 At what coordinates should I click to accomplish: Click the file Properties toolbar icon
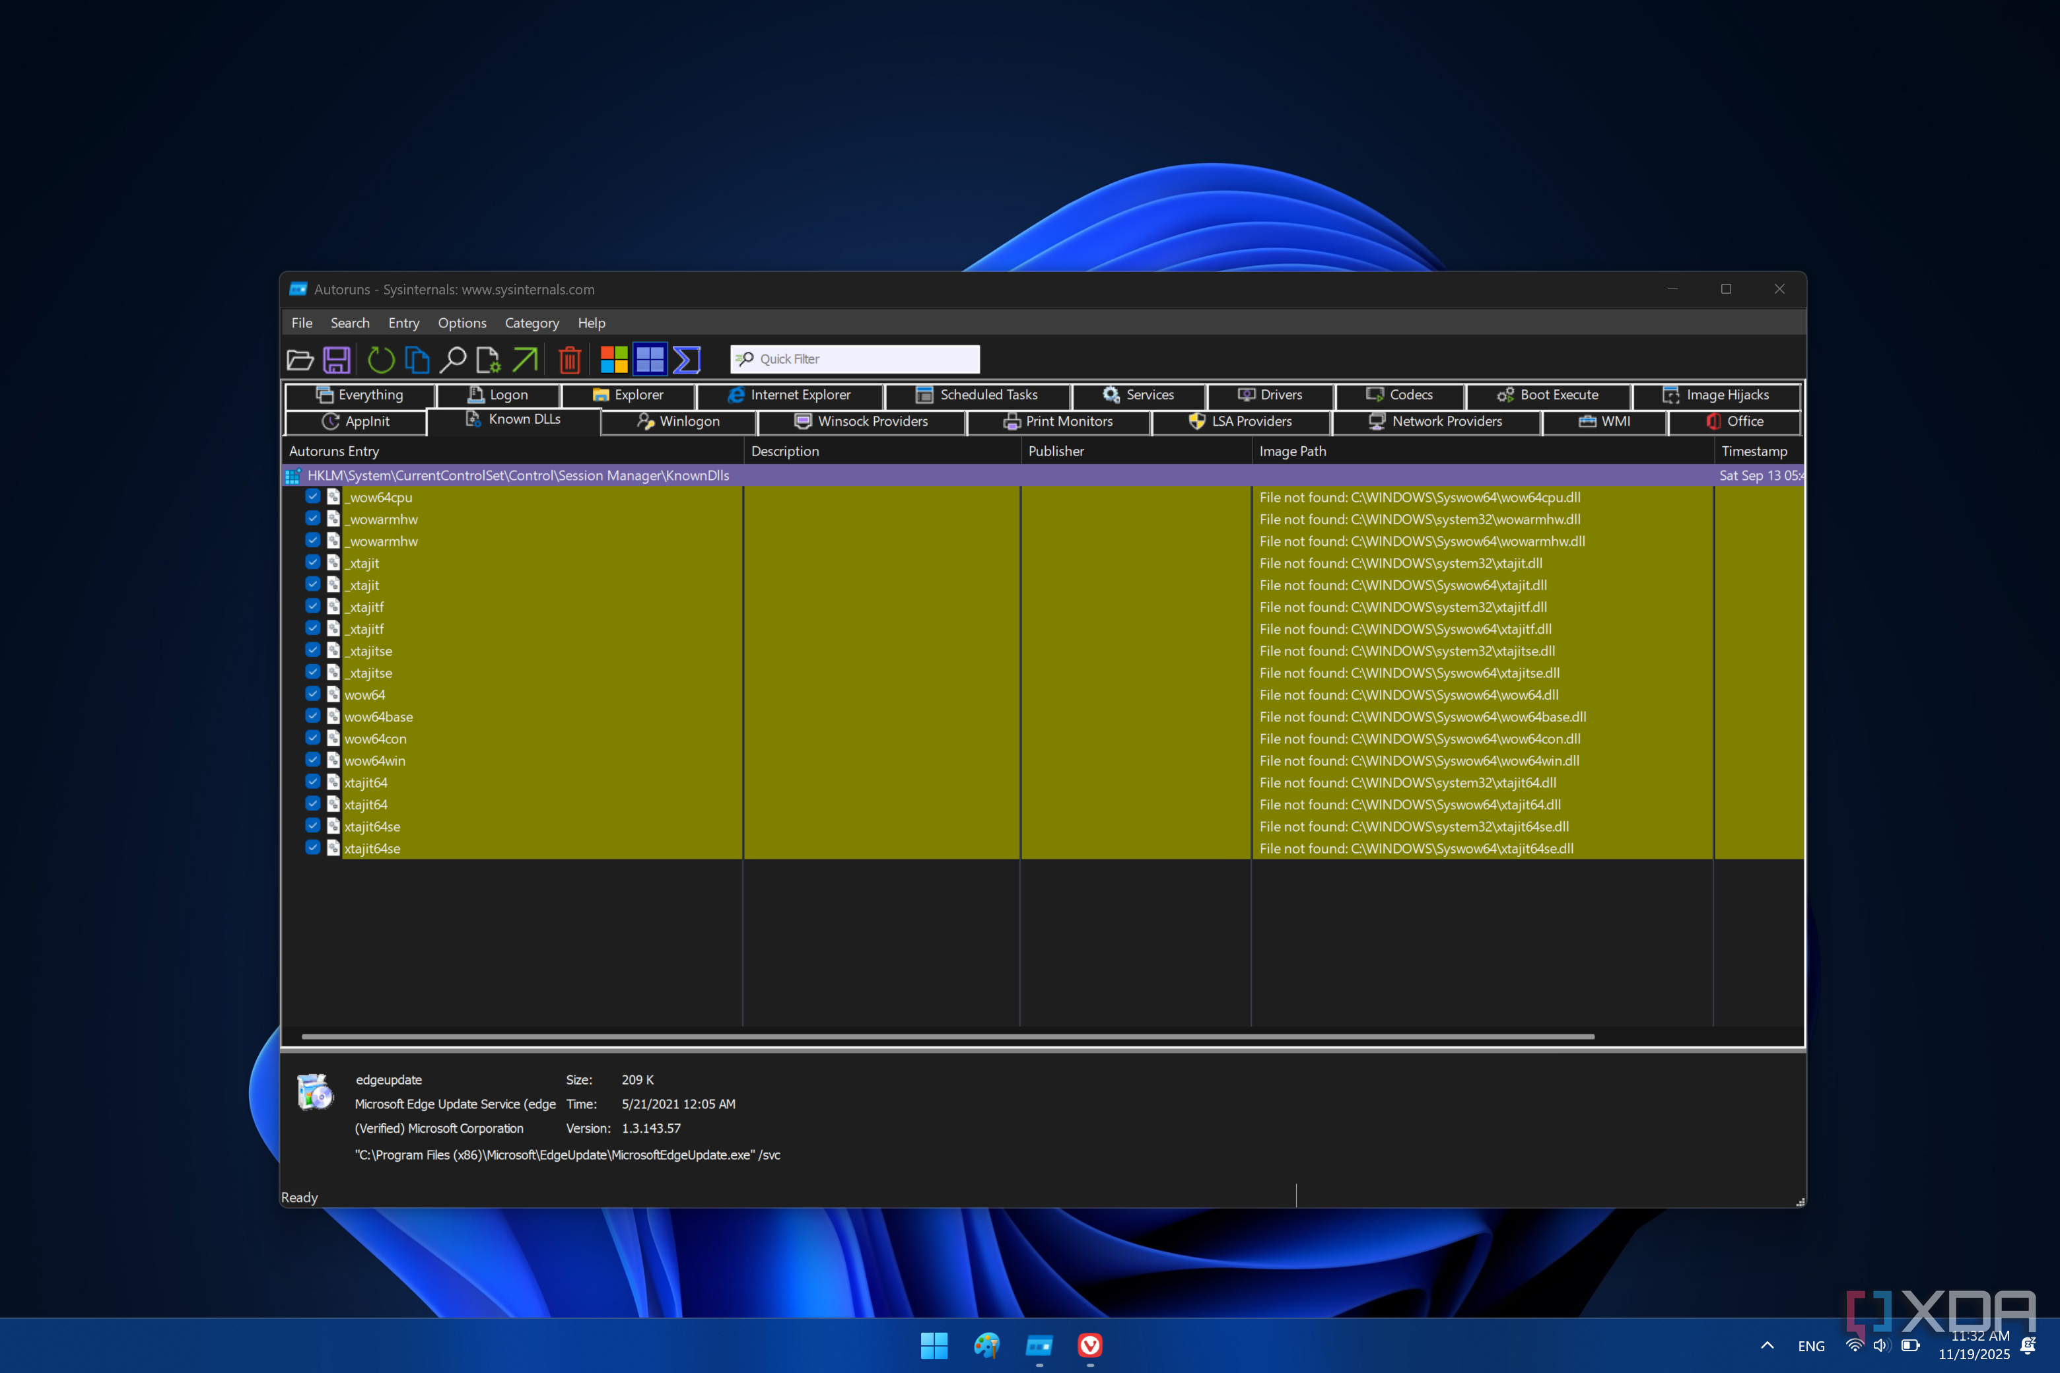488,359
